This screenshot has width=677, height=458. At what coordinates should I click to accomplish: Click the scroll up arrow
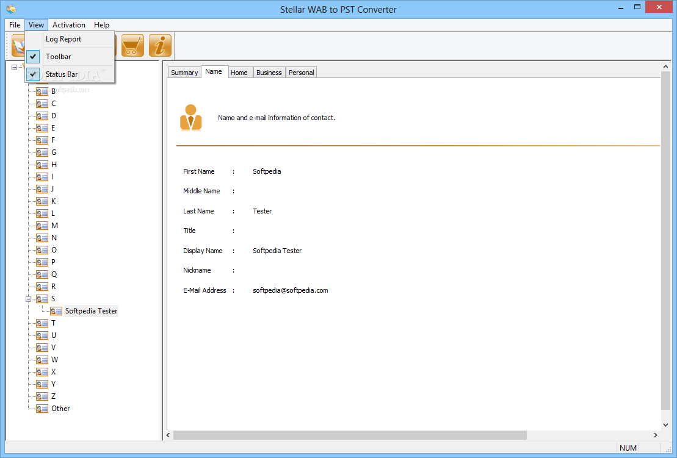point(665,66)
